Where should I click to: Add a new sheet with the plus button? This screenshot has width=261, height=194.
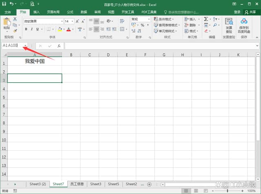click(x=149, y=184)
